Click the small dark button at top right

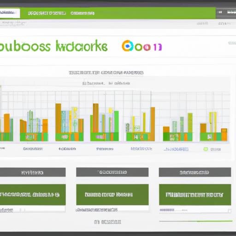coord(220,12)
